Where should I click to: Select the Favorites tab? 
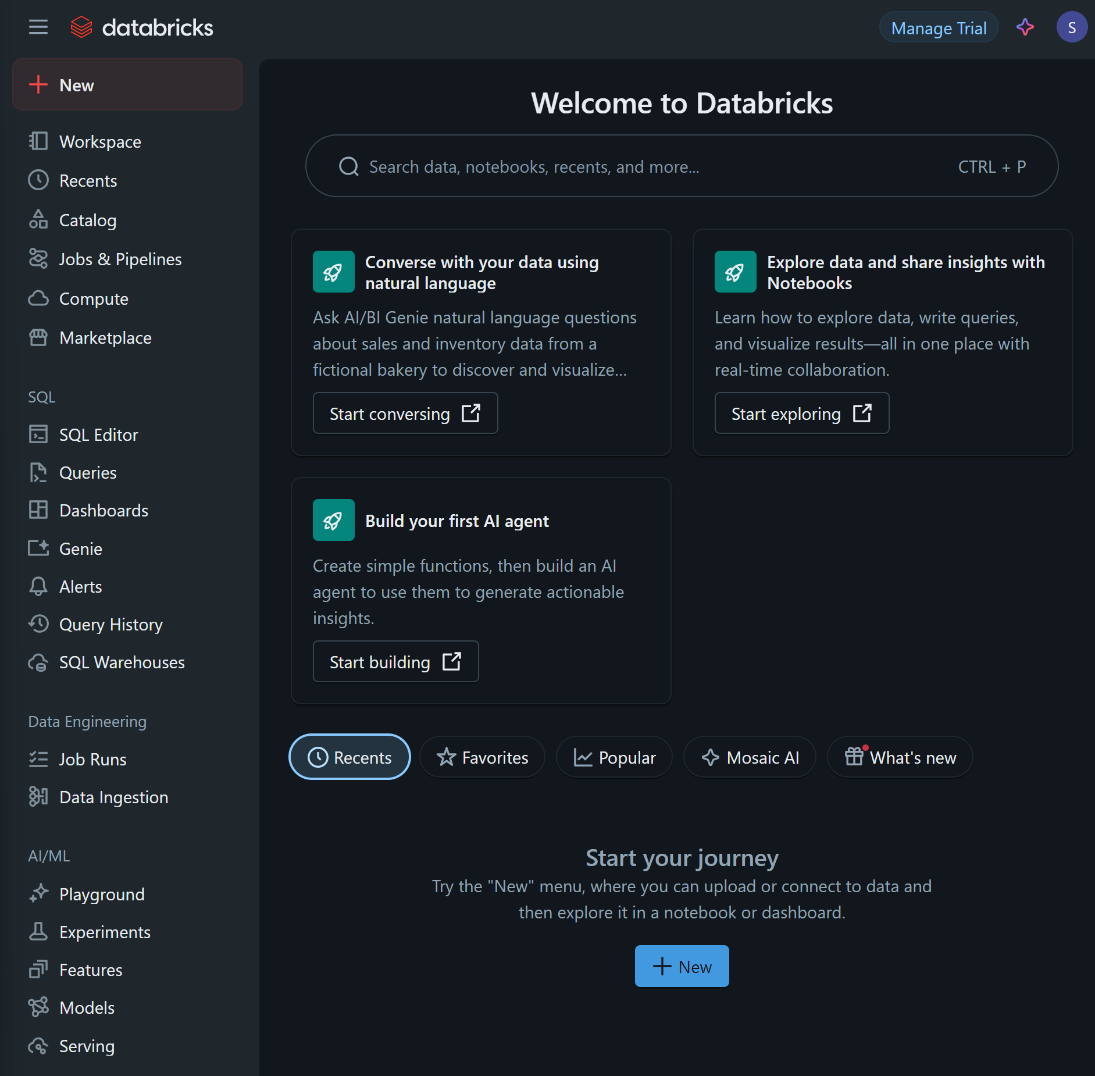point(482,757)
